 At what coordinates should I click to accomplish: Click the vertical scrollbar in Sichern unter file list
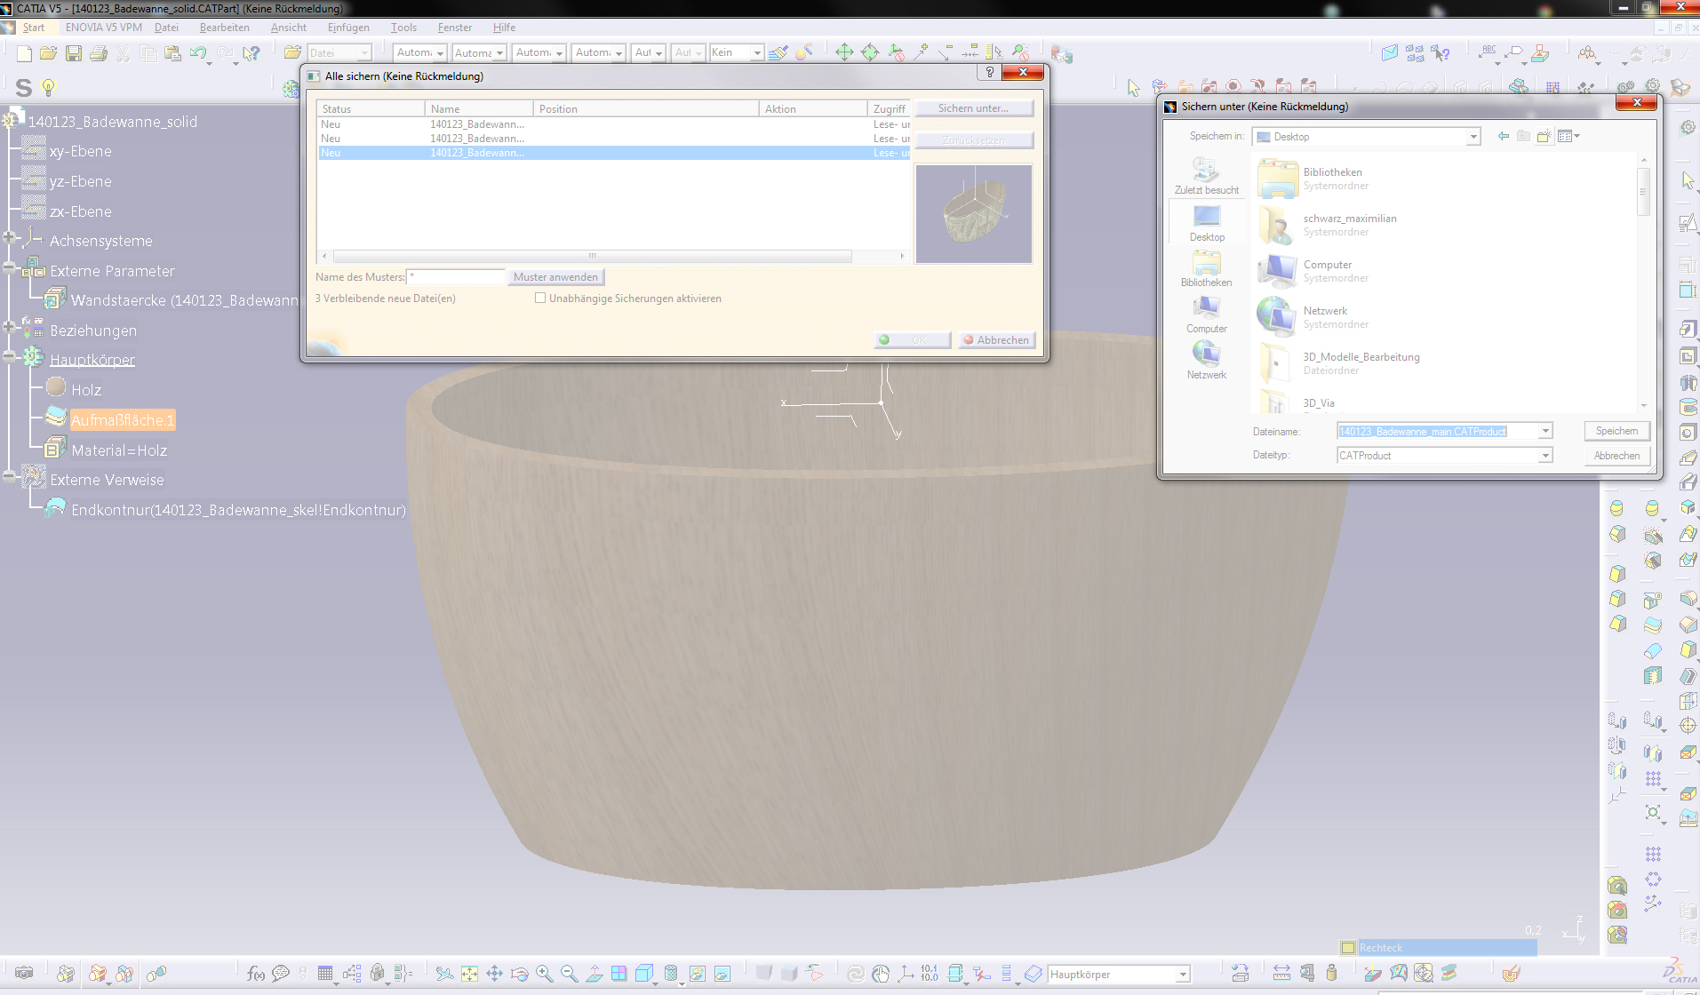coord(1643,192)
